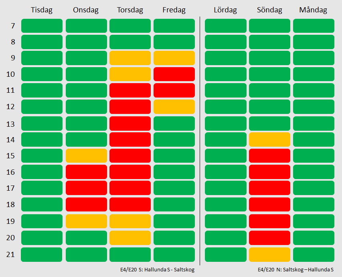This screenshot has height=277, width=342.
Task: Select the yellow Söndag cell at hour 21
Action: point(269,254)
